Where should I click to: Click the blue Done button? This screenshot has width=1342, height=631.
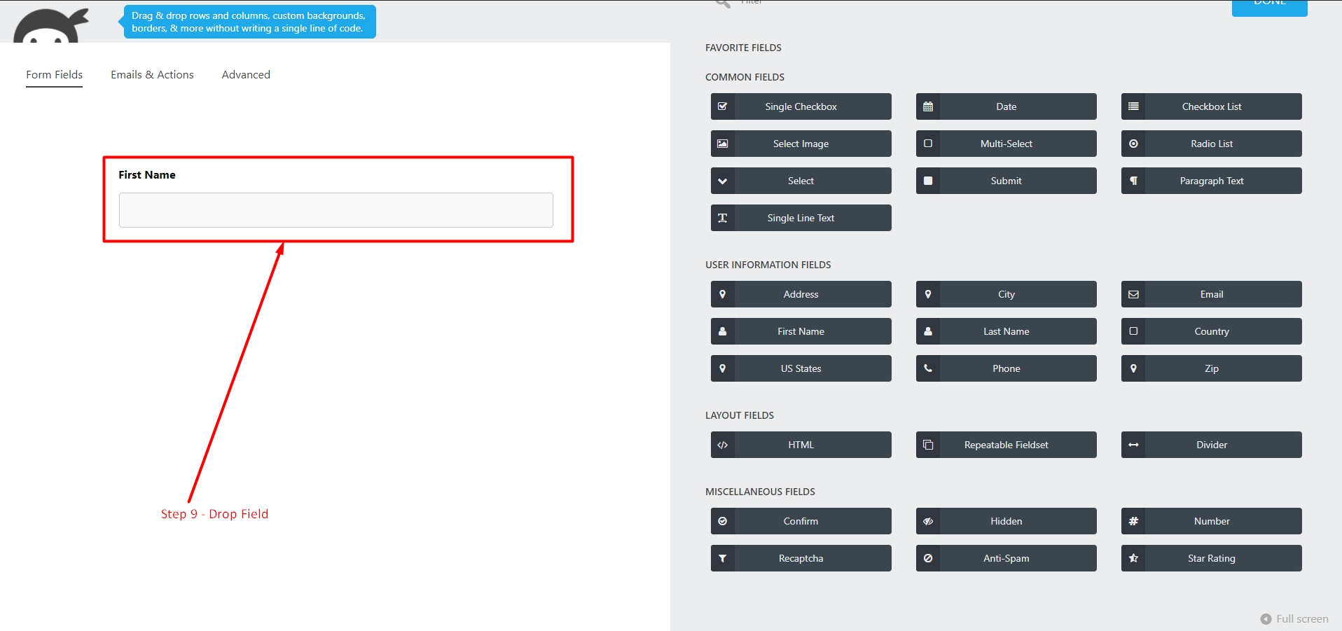tap(1269, 7)
